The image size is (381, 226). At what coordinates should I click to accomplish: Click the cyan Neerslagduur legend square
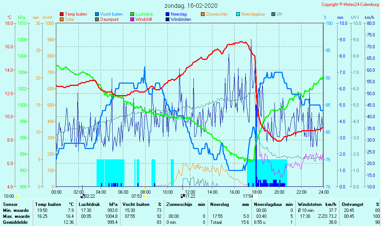(238, 14)
